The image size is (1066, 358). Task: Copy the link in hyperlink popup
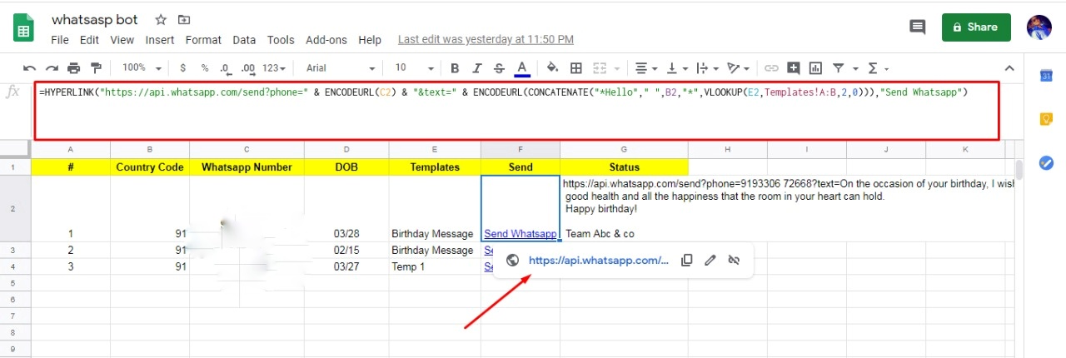click(x=687, y=260)
